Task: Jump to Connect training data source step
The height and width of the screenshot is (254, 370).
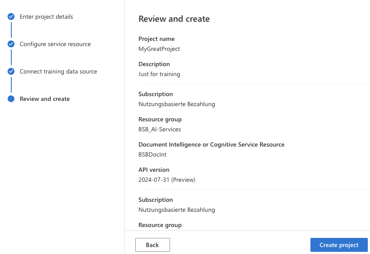Action: click(x=58, y=72)
